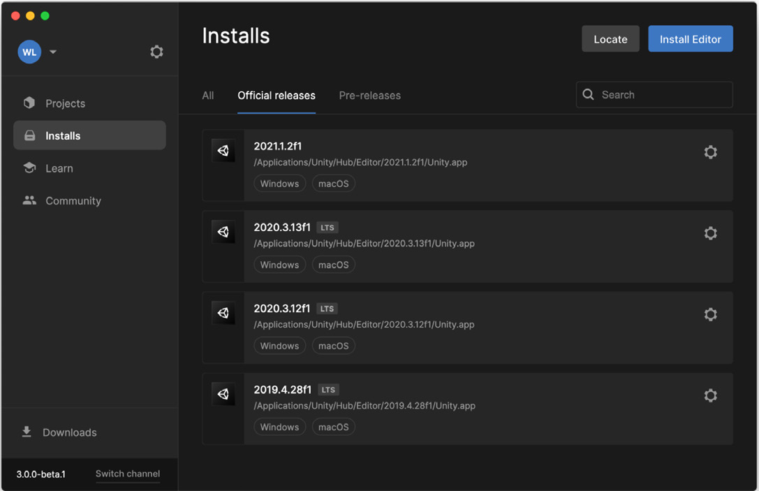Viewport: 759px width, 491px height.
Task: Open settings gear for 2019.4.28f1
Action: [x=710, y=395]
